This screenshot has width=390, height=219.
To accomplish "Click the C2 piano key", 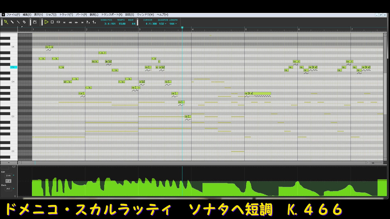I will 9,151.
